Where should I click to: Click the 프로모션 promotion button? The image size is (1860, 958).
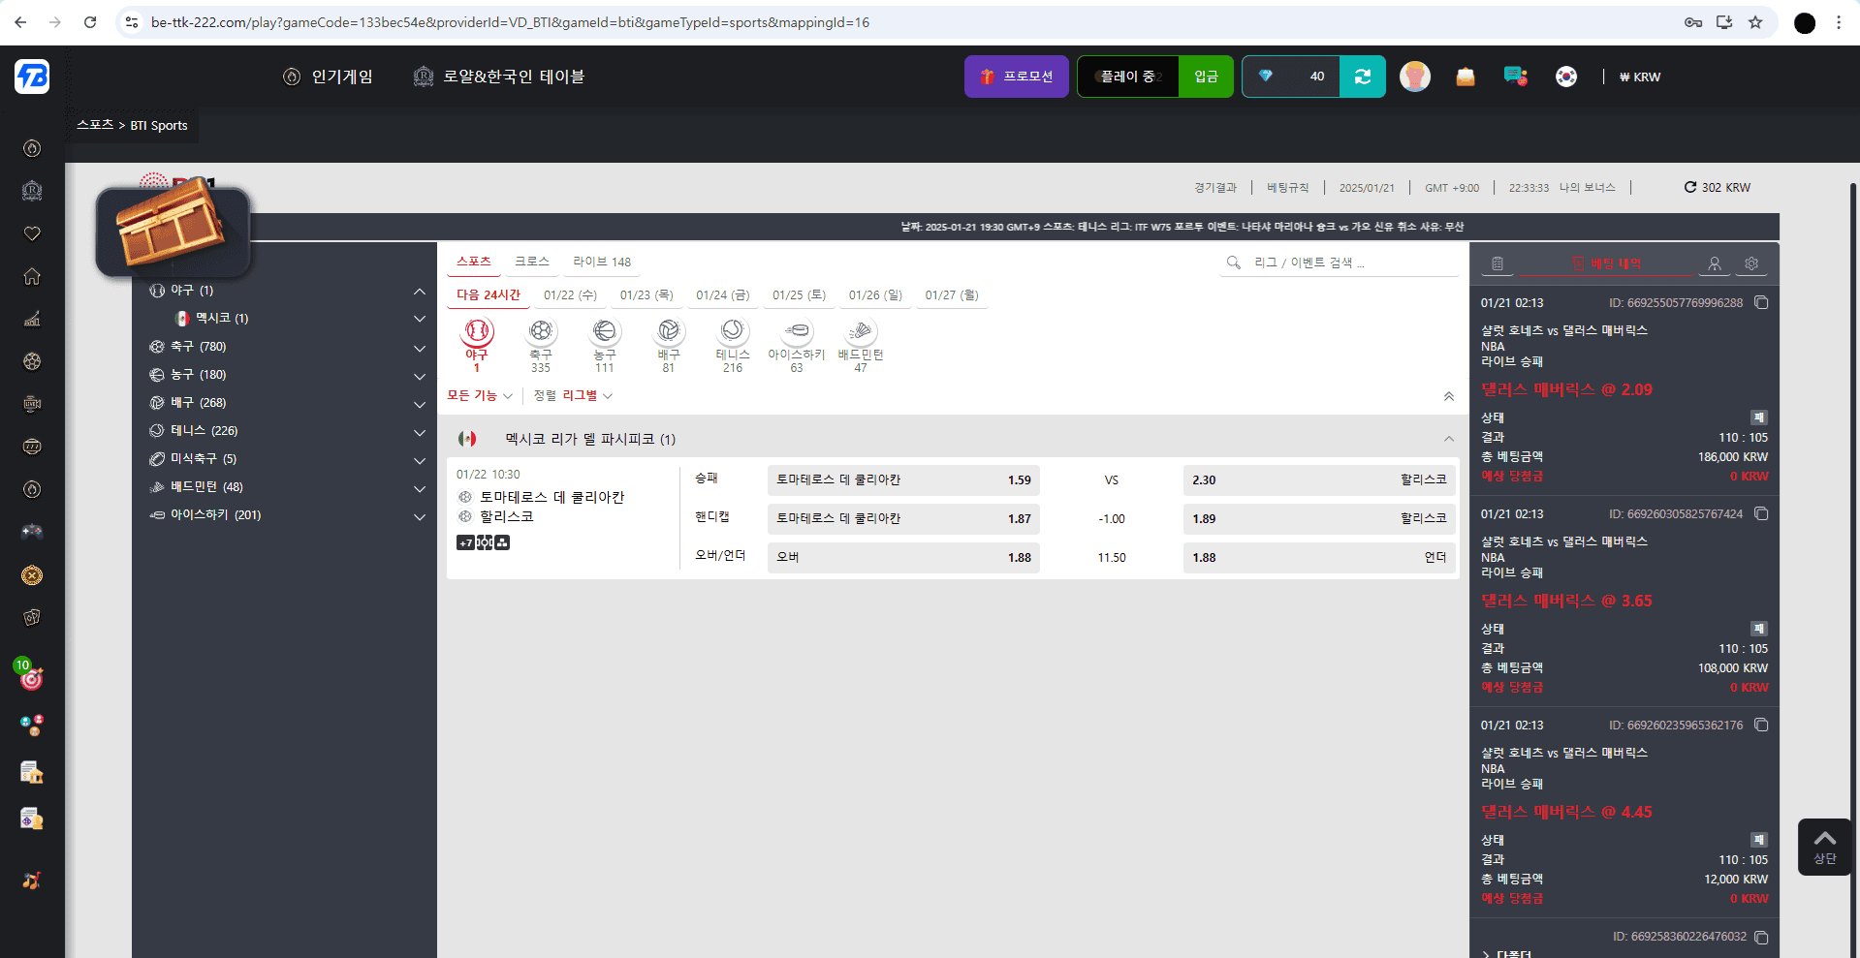tap(1016, 77)
